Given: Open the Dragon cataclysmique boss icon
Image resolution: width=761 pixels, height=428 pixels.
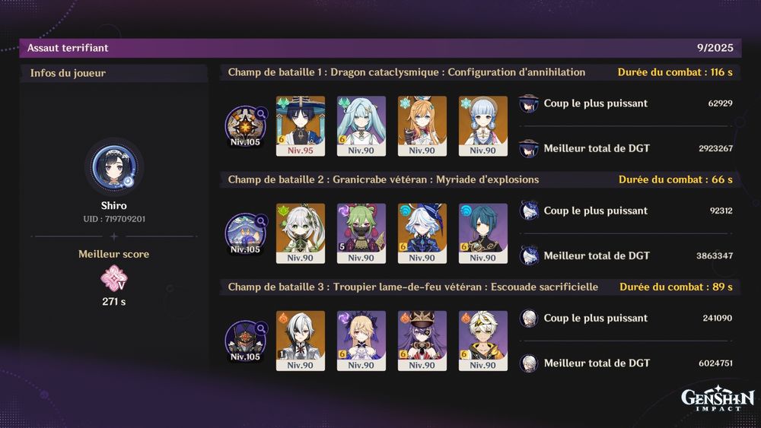Looking at the screenshot, I should pos(246,126).
